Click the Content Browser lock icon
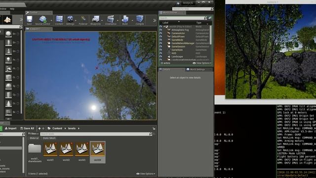The image size is (316, 178). coord(154,129)
